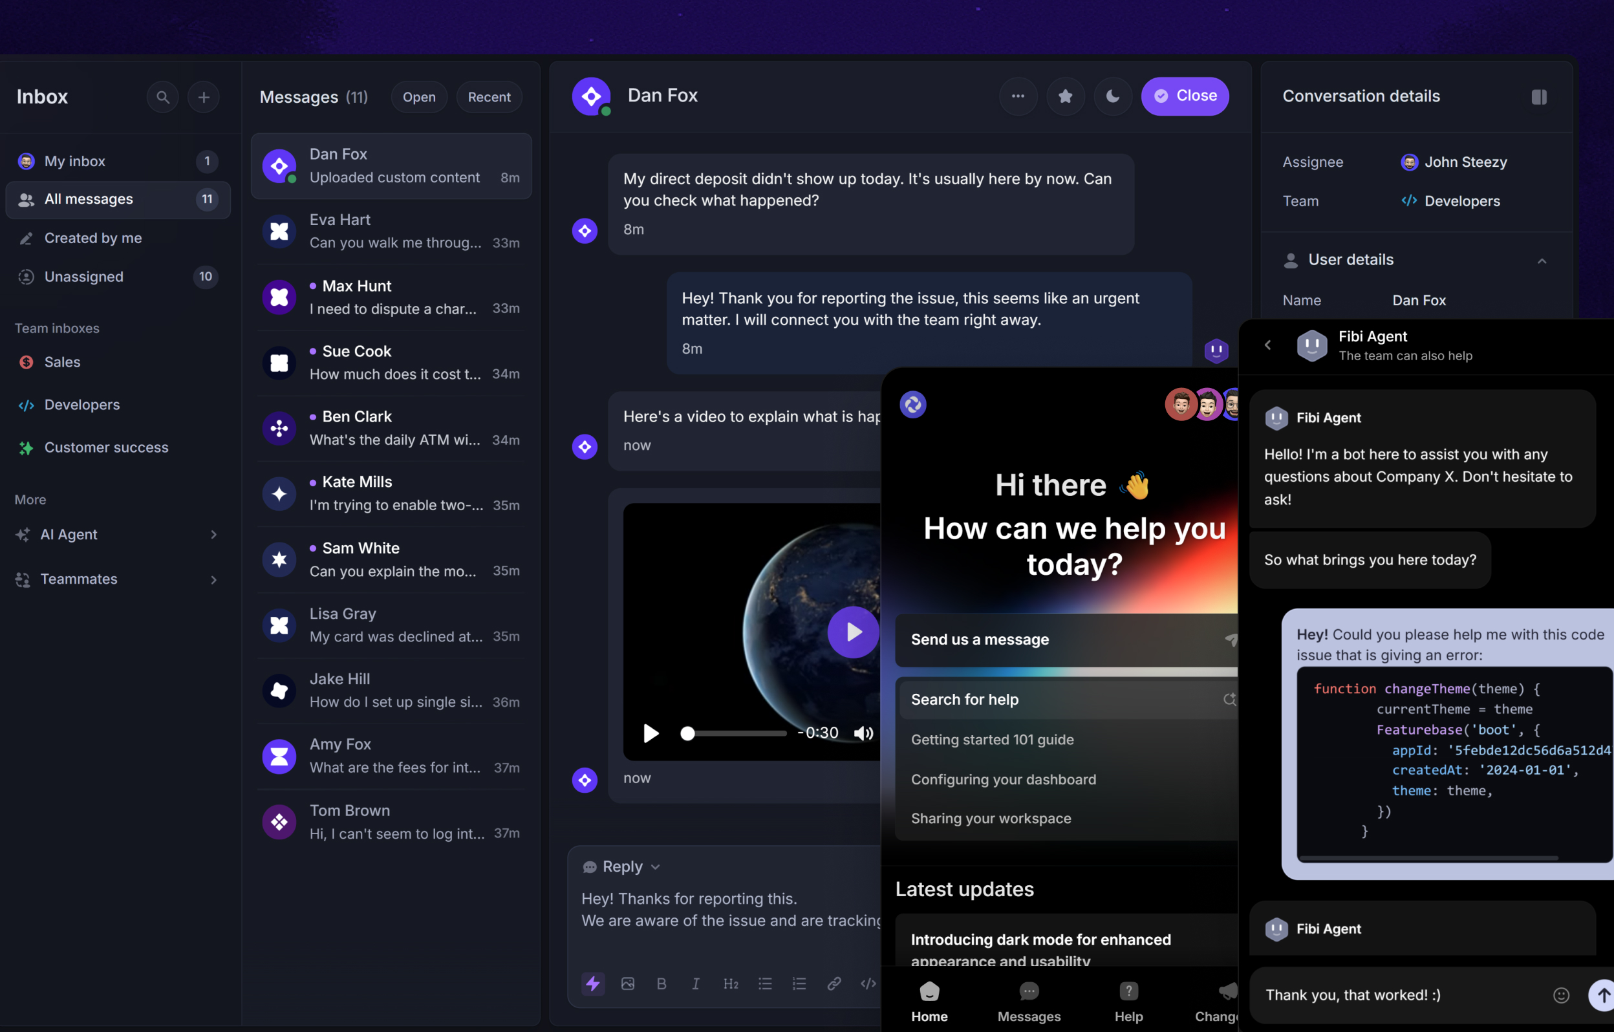Viewport: 1614px width, 1032px height.
Task: Open Sue Cook's conversation
Action: click(x=391, y=363)
